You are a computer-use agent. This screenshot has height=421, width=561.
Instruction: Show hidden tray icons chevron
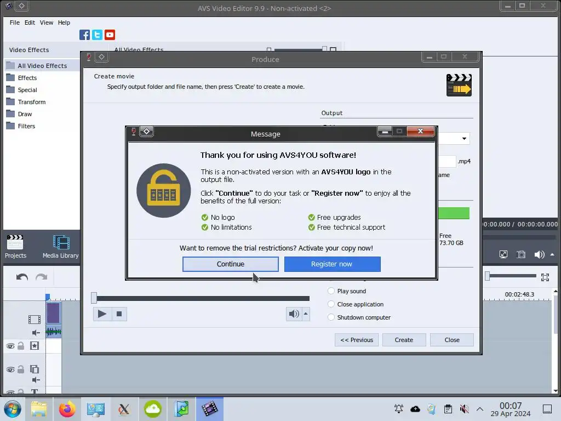tap(480, 409)
